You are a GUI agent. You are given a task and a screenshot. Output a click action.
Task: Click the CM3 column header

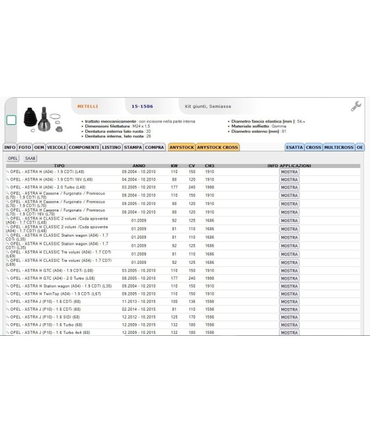(209, 166)
